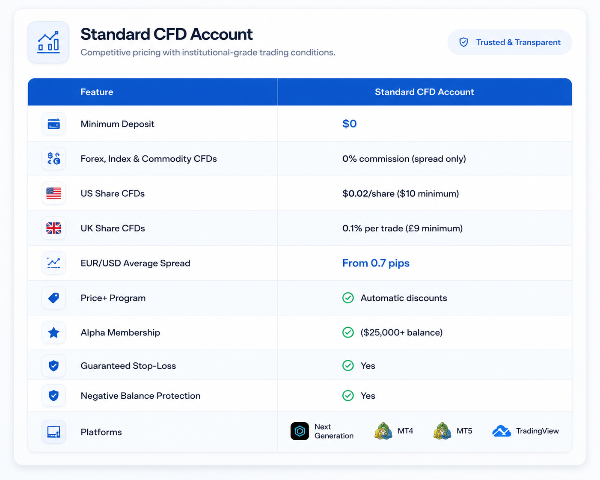Screen dimensions: 600x480
Task: Click the Automatic discounts text
Action: 404,298
